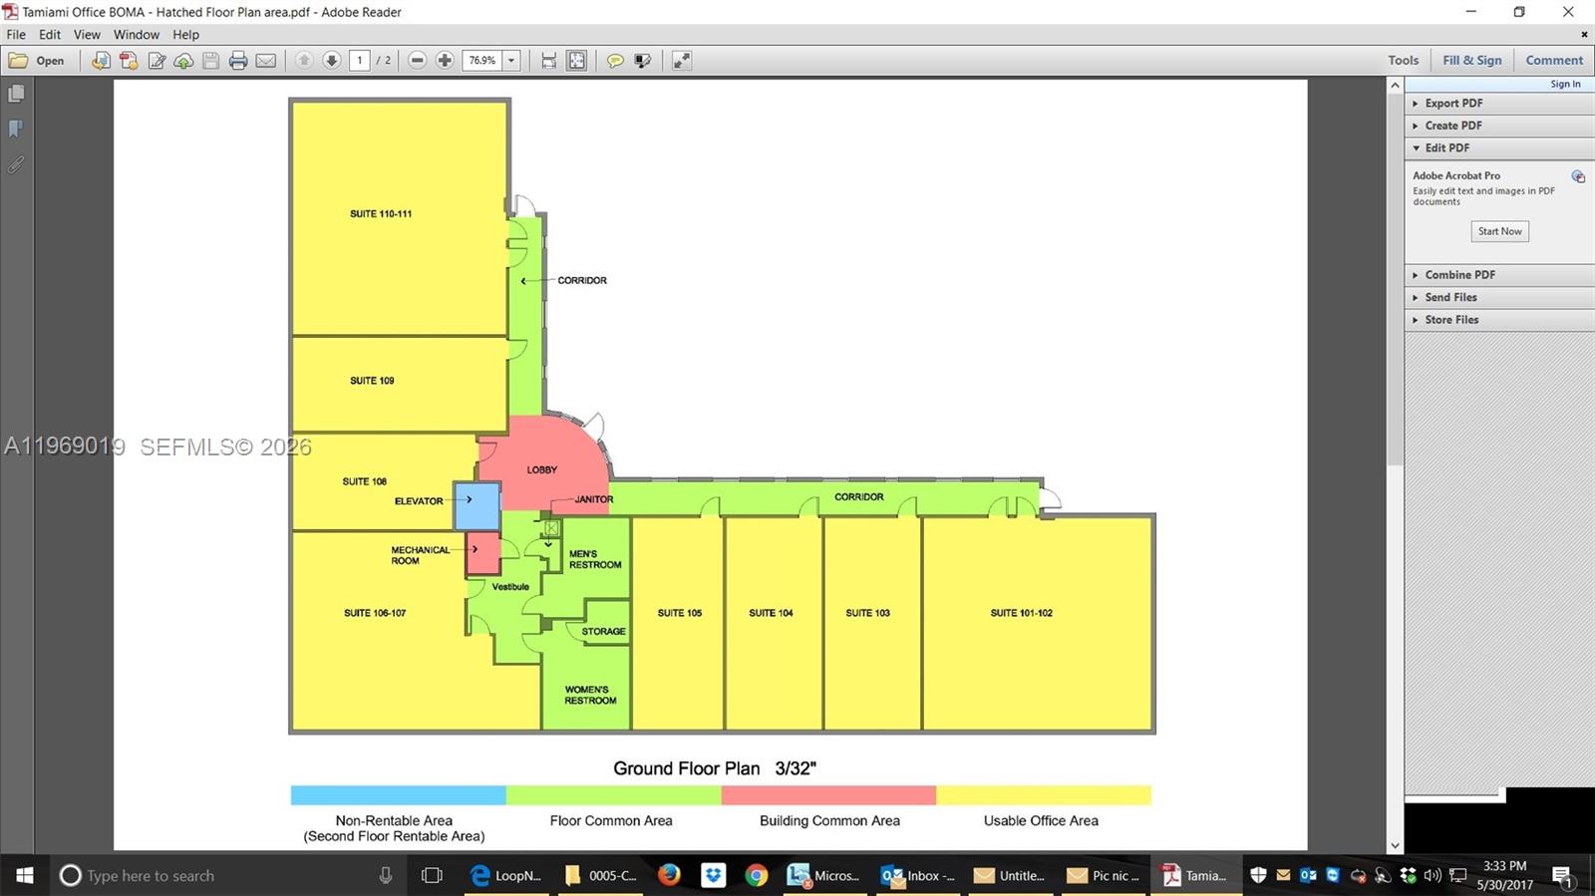1595x896 pixels.
Task: Zoom out with the minus button
Action: click(x=418, y=61)
